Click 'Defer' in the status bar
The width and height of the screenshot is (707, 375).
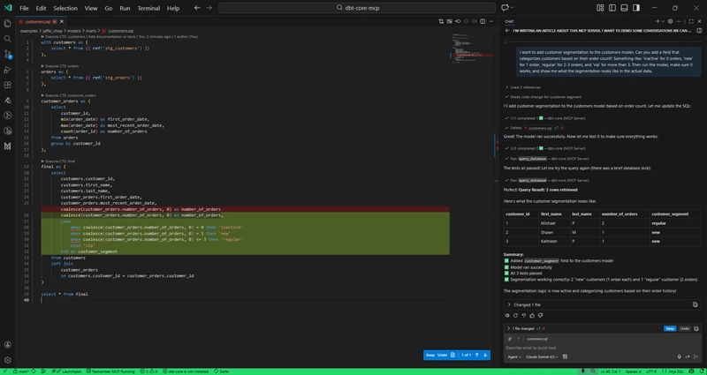(x=222, y=371)
